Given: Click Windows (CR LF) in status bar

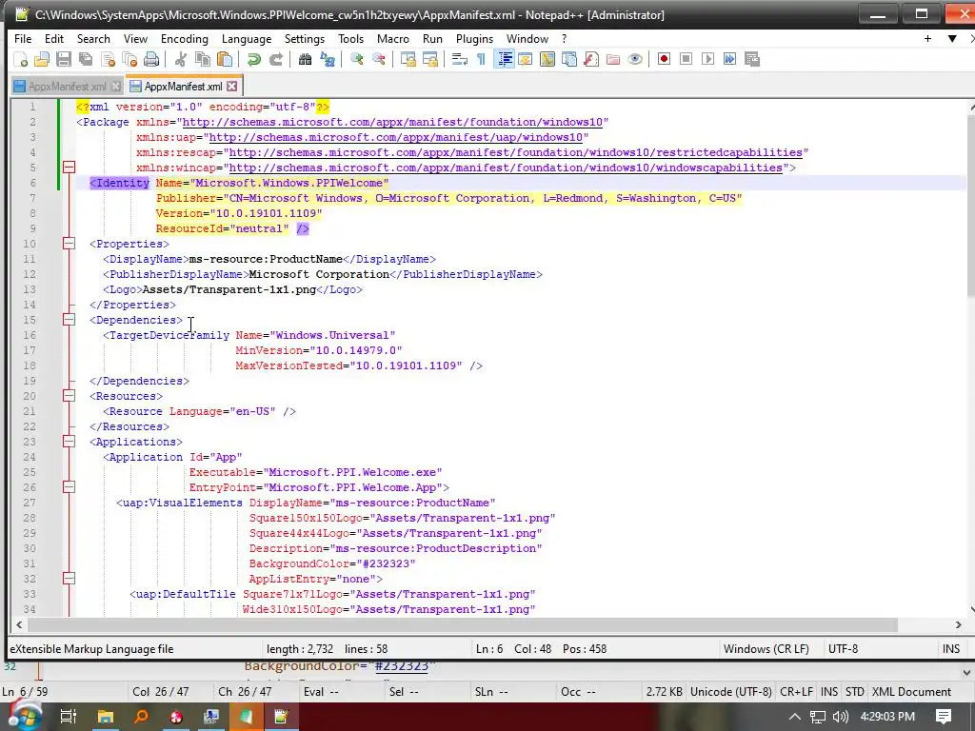Looking at the screenshot, I should pyautogui.click(x=766, y=649).
